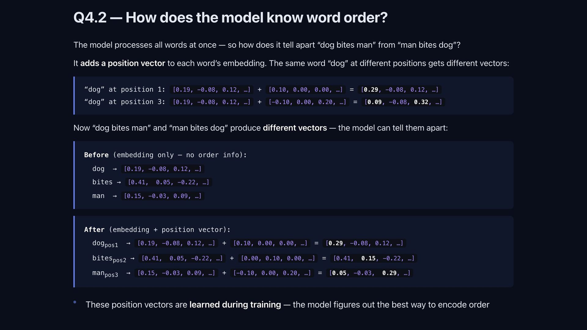Image resolution: width=587 pixels, height=330 pixels.
Task: Click the bold phrase "learned during training"
Action: tap(235, 305)
